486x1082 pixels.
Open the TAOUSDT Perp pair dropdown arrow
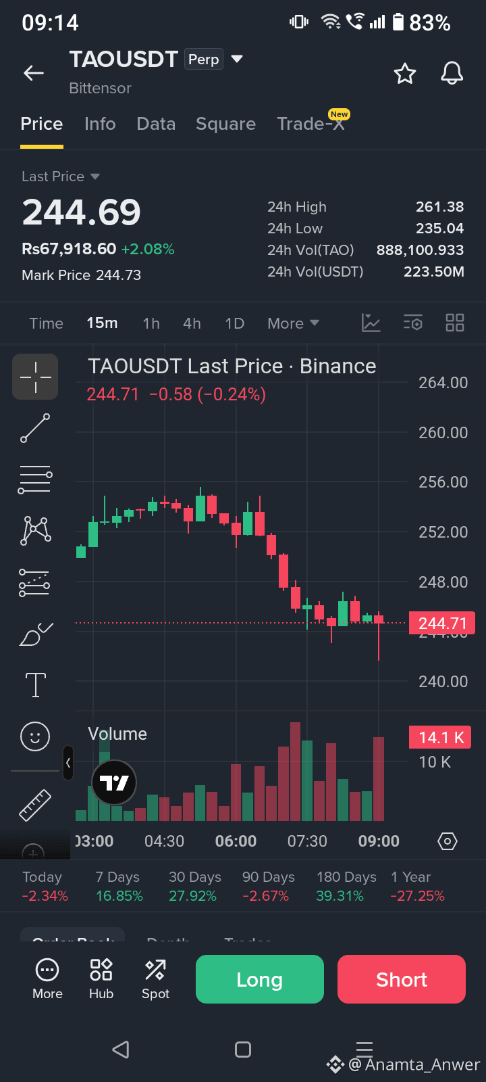pos(237,59)
